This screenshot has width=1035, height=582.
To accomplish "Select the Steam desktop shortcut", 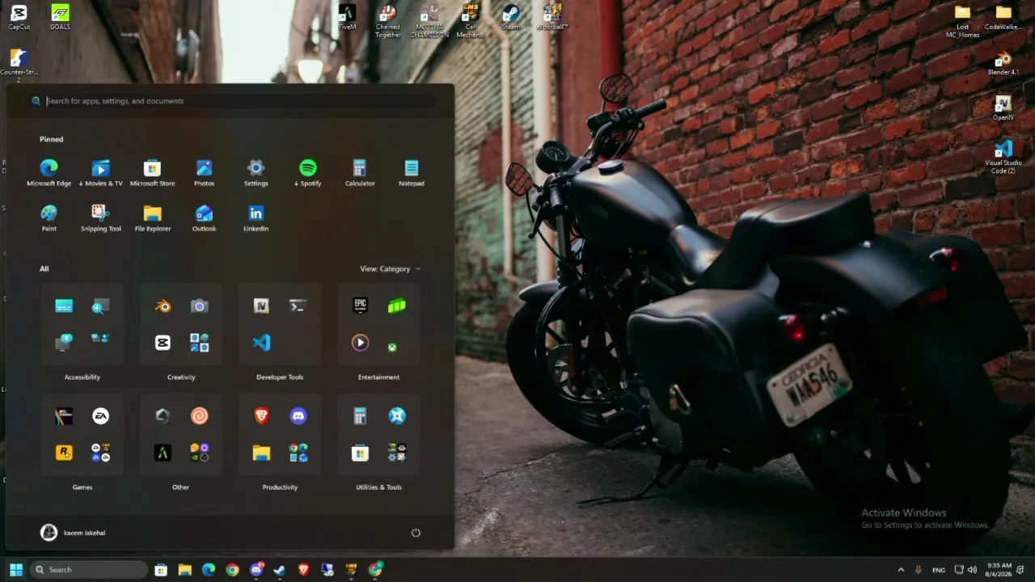I will tap(511, 18).
